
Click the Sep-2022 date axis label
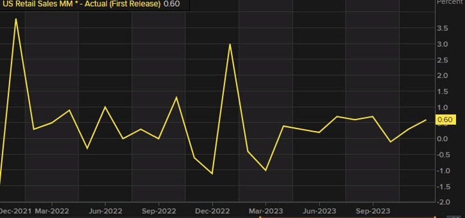158,211
